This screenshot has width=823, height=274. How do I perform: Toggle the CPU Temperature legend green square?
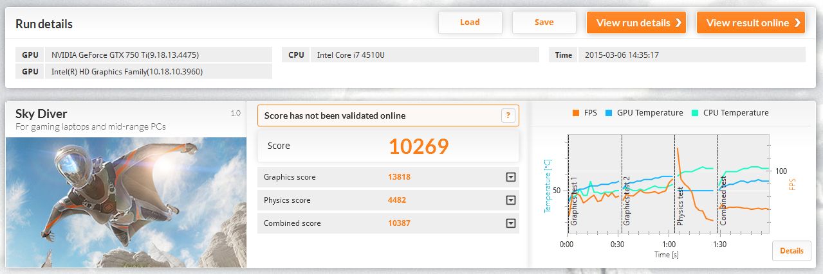tap(694, 113)
